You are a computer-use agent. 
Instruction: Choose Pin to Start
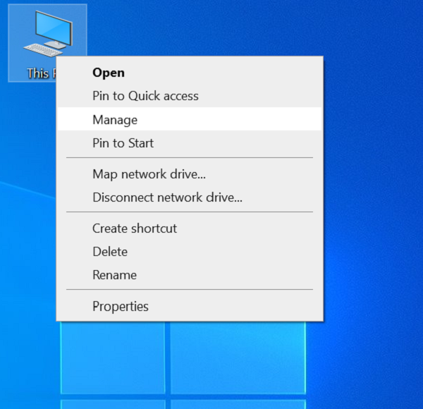click(x=123, y=143)
